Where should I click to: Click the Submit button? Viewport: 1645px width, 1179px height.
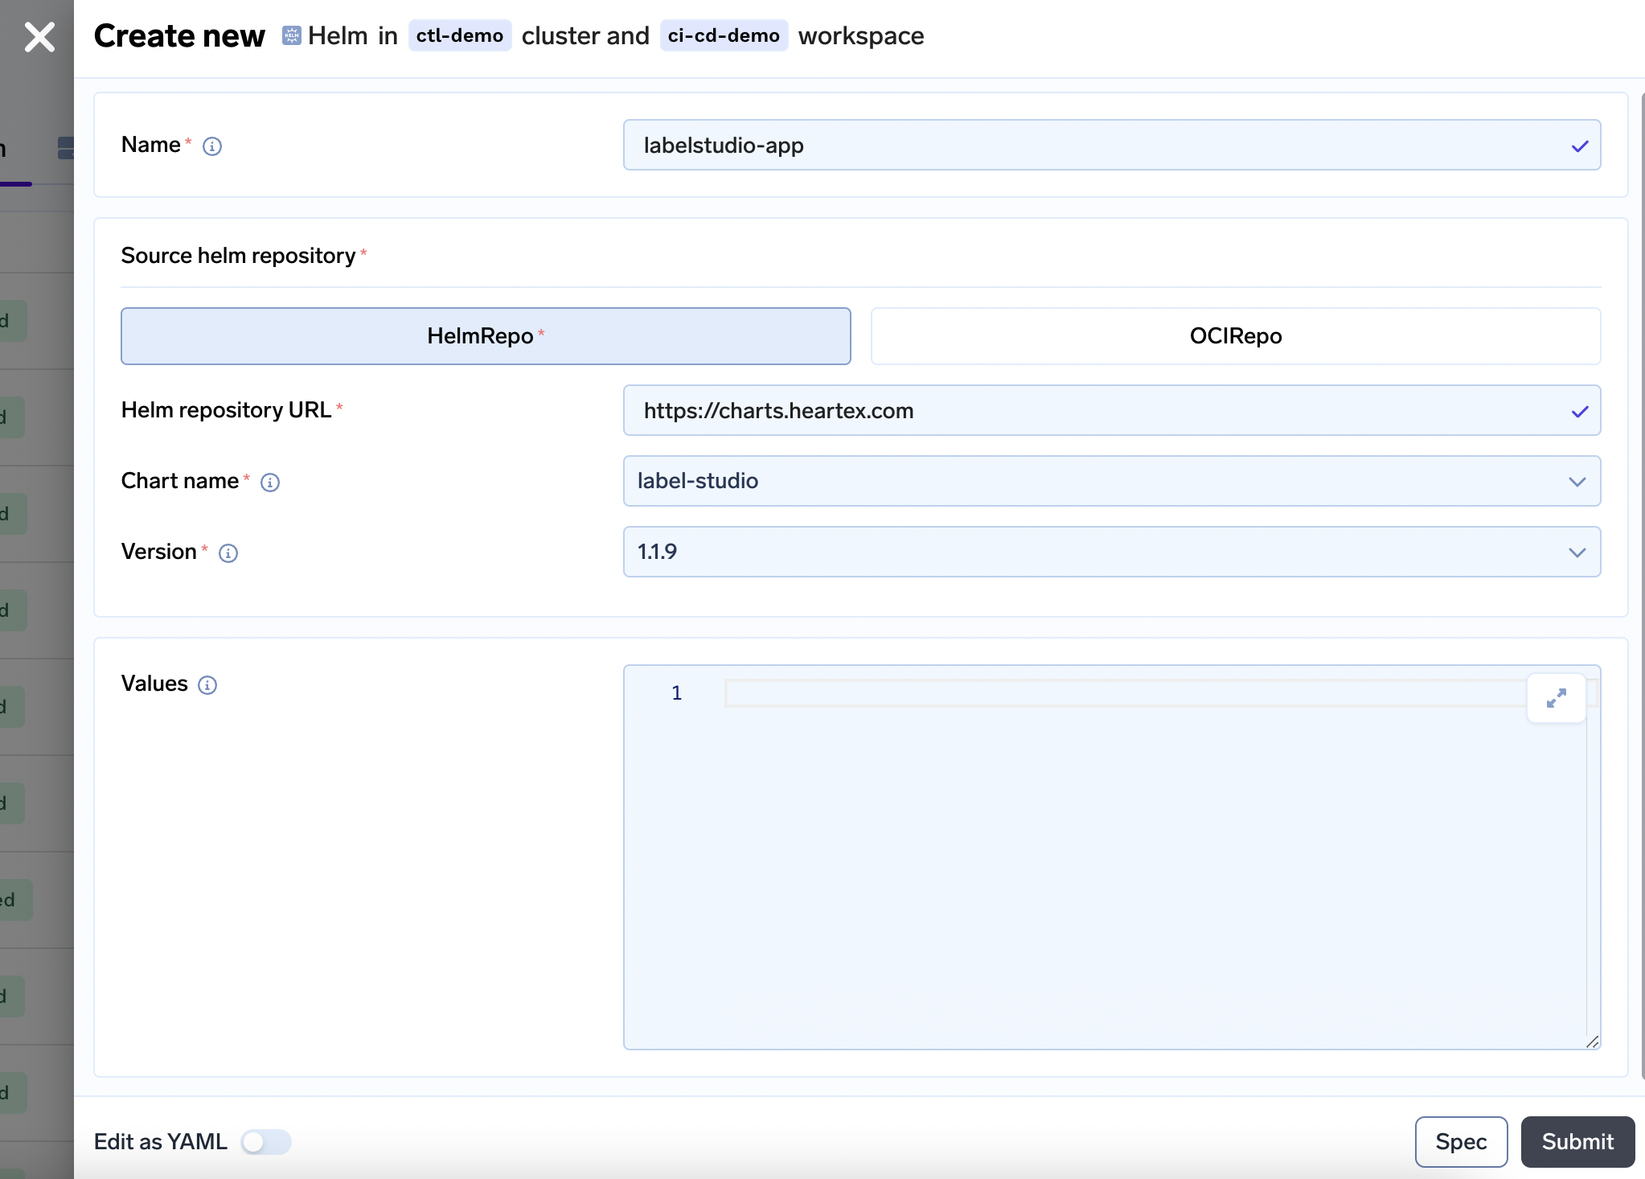pos(1577,1142)
